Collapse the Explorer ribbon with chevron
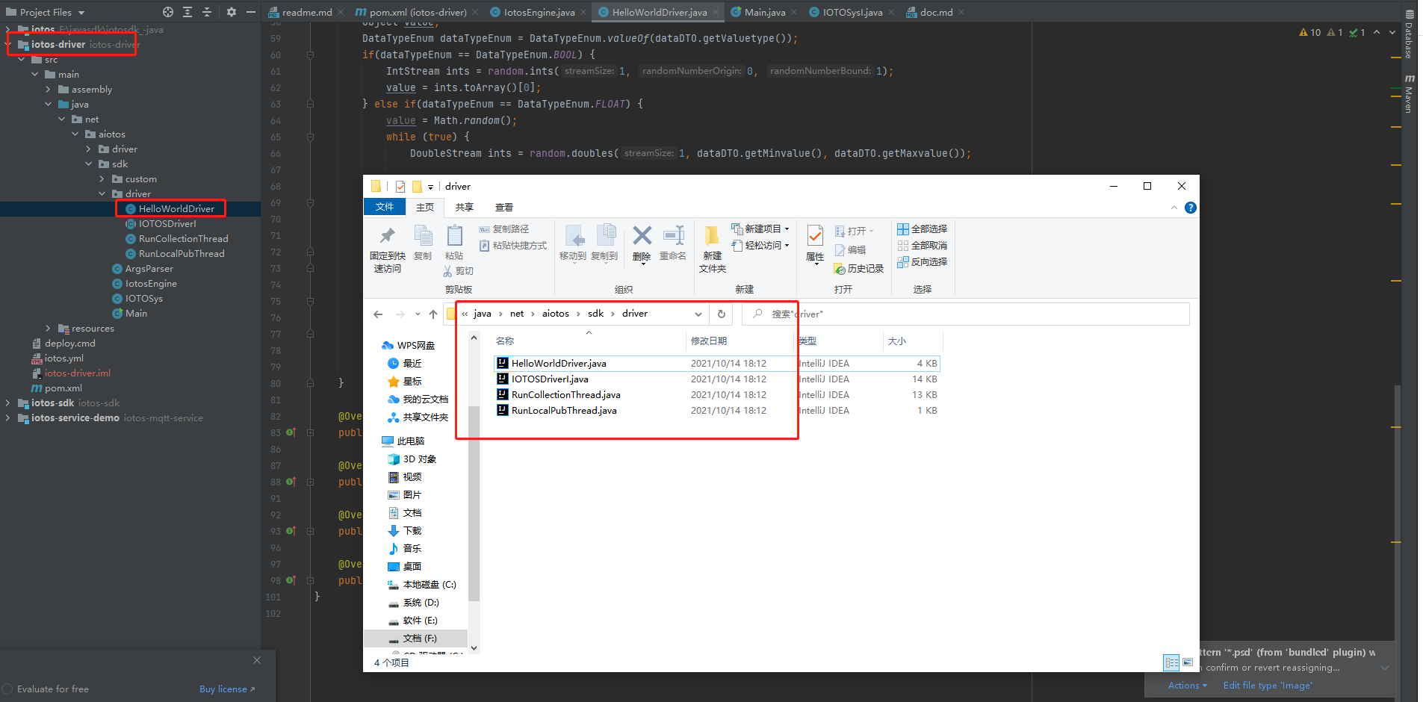The width and height of the screenshot is (1423, 702). (1174, 208)
